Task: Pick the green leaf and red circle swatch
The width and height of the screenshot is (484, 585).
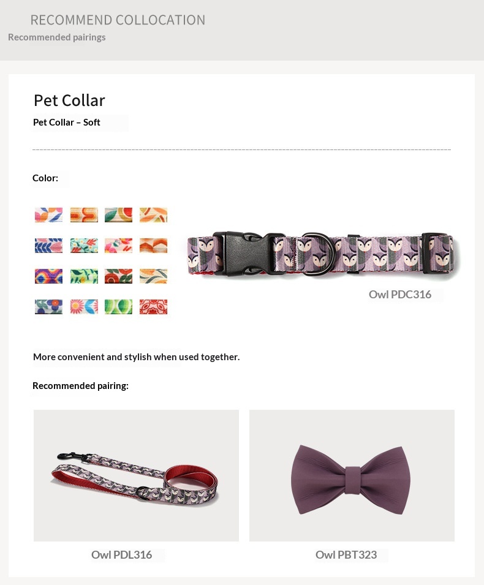Action: point(118,215)
